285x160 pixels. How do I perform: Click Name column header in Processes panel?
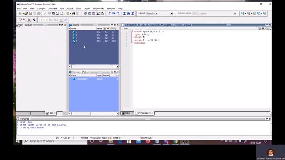[82, 76]
